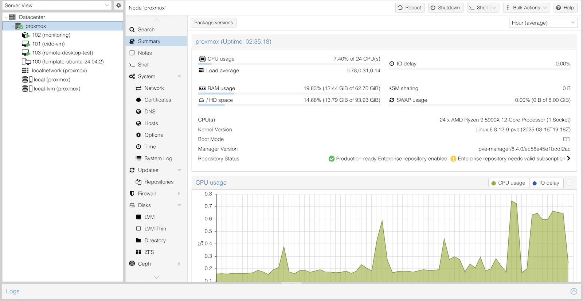The image size is (583, 301).
Task: Click the ZFS grid icon
Action: coord(138,252)
